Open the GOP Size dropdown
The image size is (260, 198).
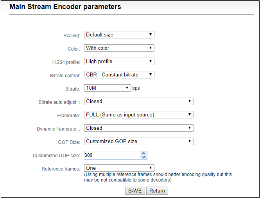(x=139, y=141)
